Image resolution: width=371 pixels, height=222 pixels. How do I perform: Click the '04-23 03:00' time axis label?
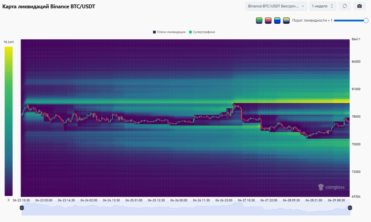point(44,200)
